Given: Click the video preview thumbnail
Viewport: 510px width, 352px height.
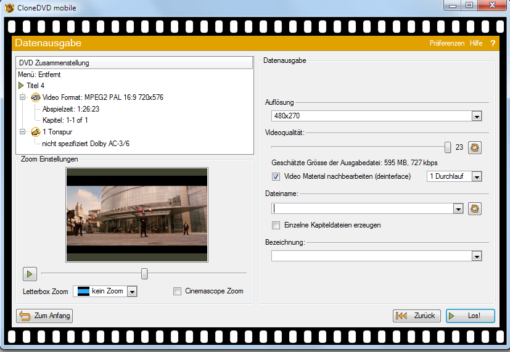Looking at the screenshot, I should [x=137, y=215].
